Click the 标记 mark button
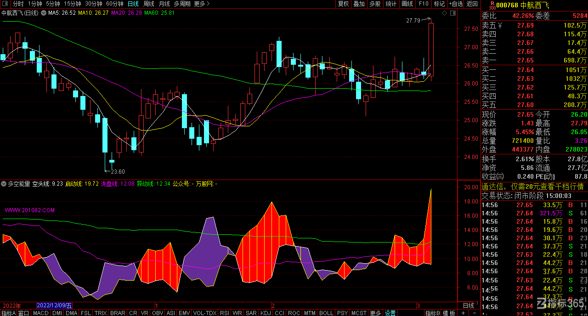 439,4
